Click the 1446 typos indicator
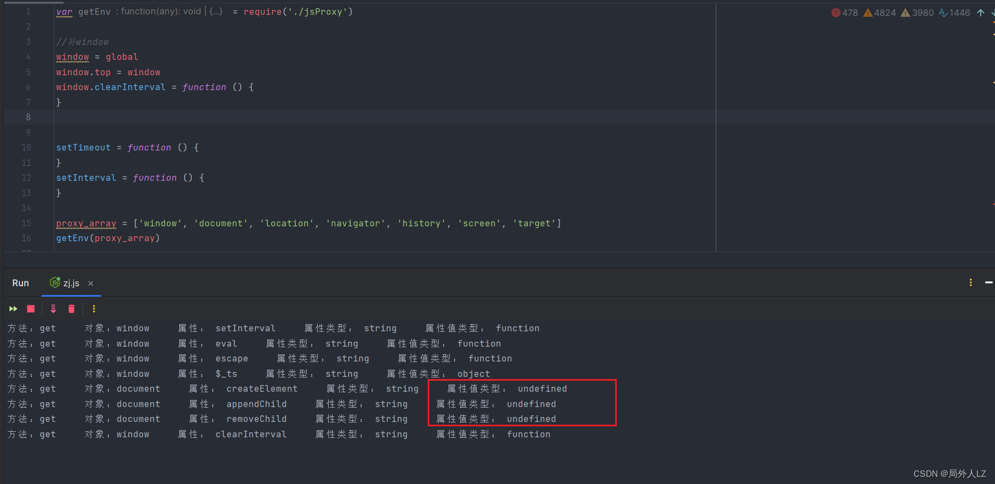 954,13
